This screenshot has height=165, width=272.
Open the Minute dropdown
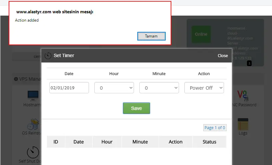(159, 88)
